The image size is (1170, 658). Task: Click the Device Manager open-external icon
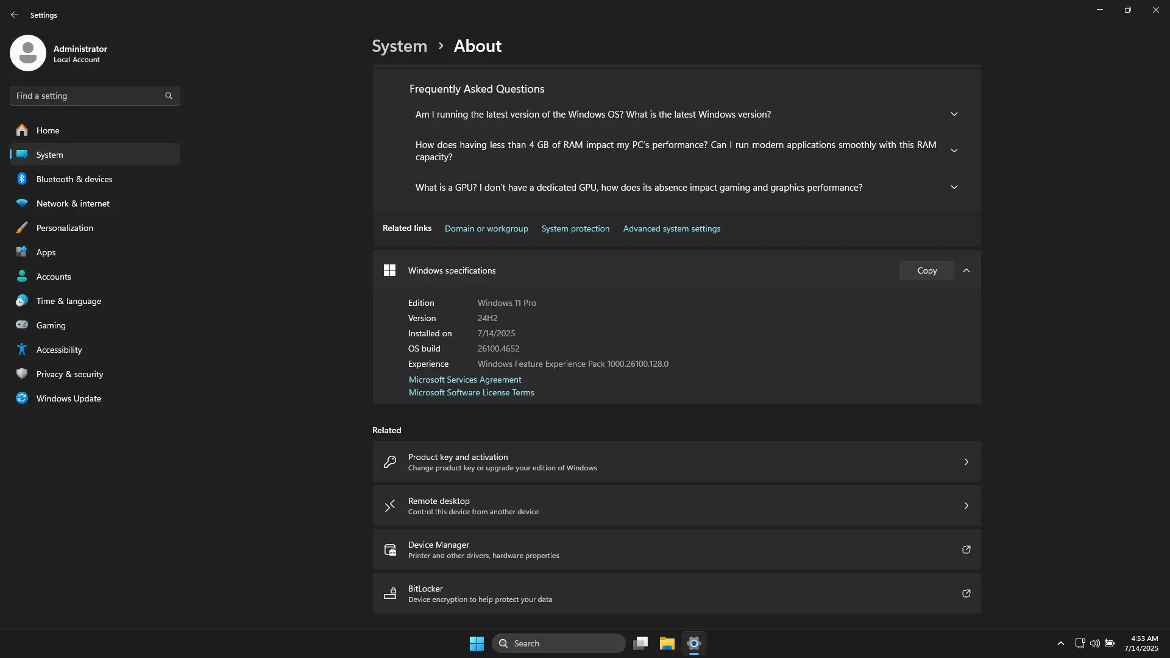click(966, 550)
